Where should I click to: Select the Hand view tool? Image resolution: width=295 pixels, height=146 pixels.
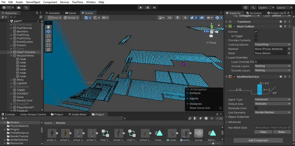coord(48,27)
